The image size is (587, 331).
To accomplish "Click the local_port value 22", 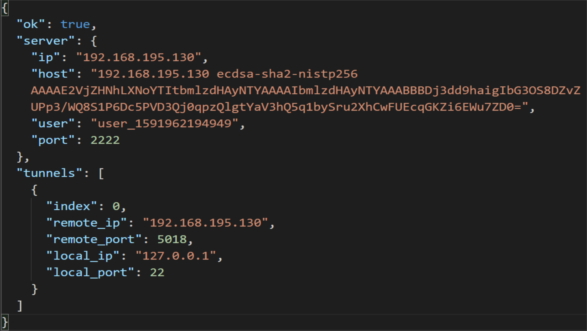I will click(157, 273).
